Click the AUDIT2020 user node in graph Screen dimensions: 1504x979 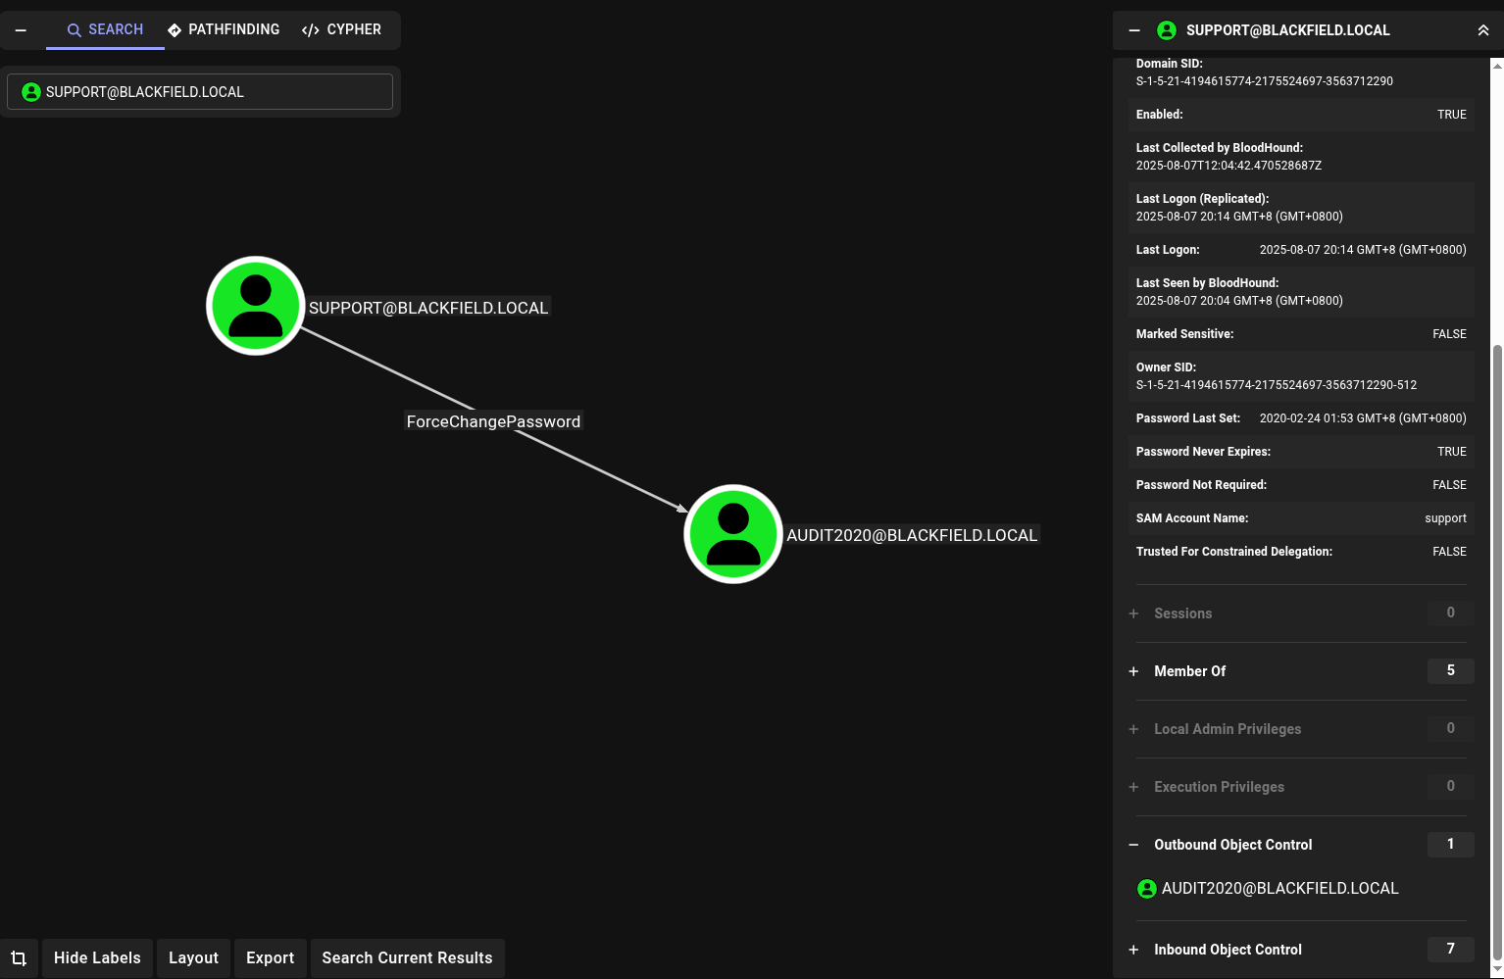coord(733,534)
